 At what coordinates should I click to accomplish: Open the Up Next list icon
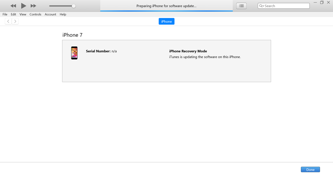(x=241, y=6)
